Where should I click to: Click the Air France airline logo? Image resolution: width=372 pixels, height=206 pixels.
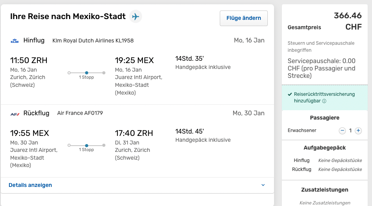(x=14, y=114)
